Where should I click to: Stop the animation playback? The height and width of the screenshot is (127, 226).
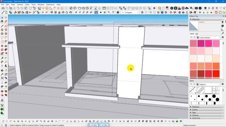click(105, 13)
